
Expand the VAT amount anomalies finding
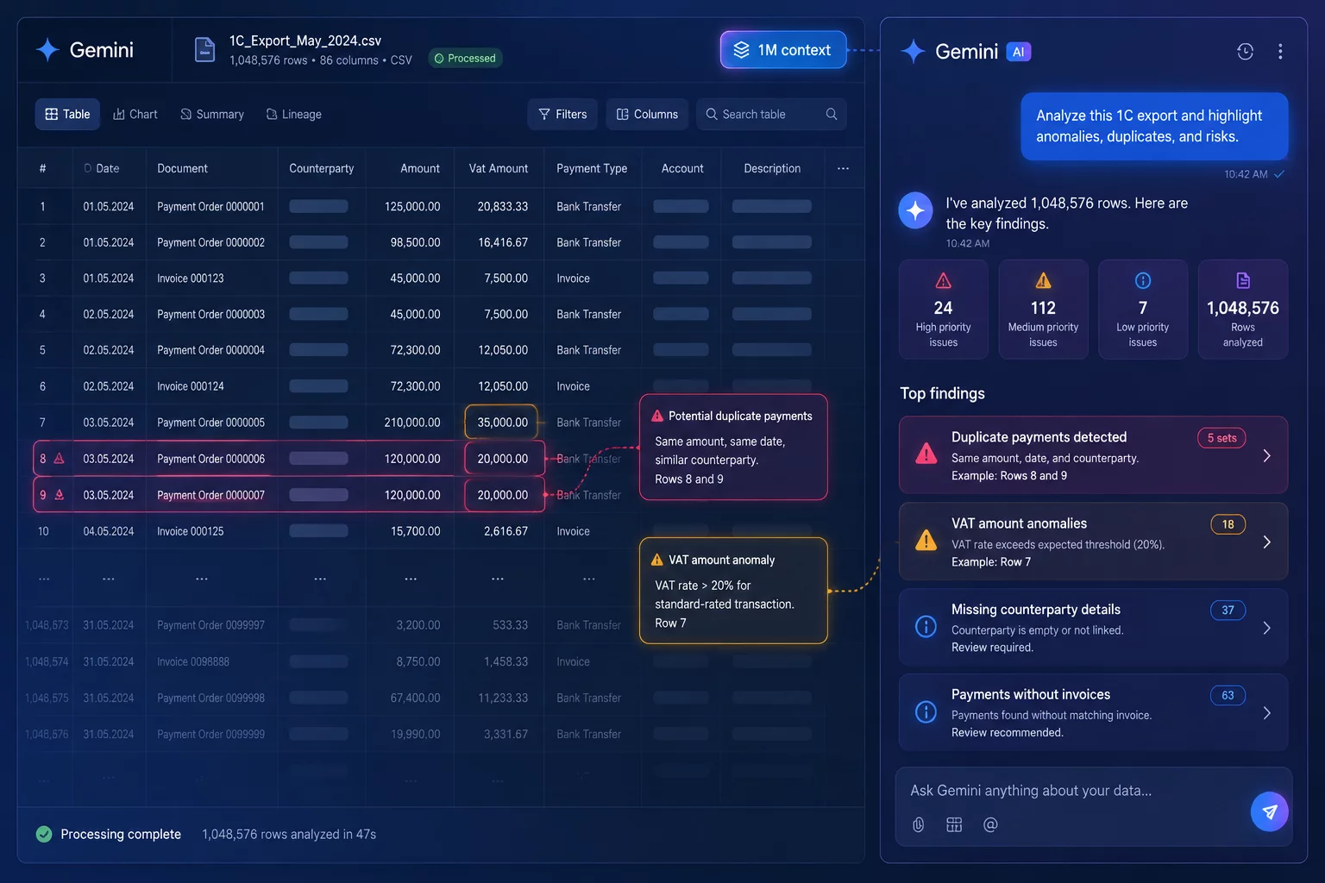[1266, 542]
